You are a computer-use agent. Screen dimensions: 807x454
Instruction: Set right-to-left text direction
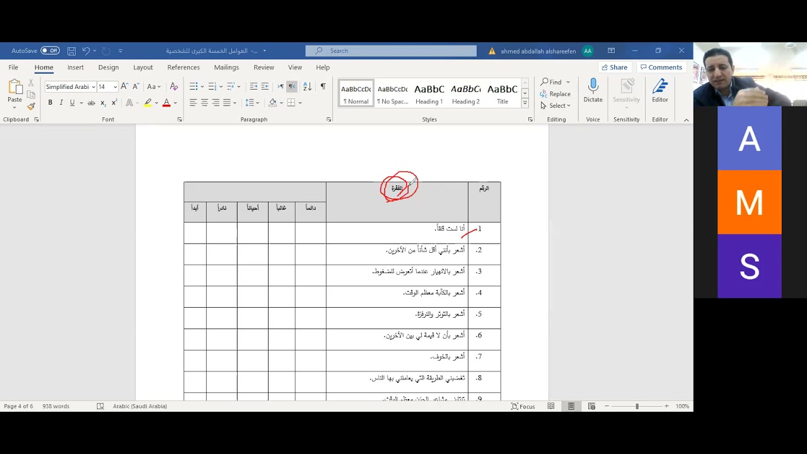click(292, 86)
